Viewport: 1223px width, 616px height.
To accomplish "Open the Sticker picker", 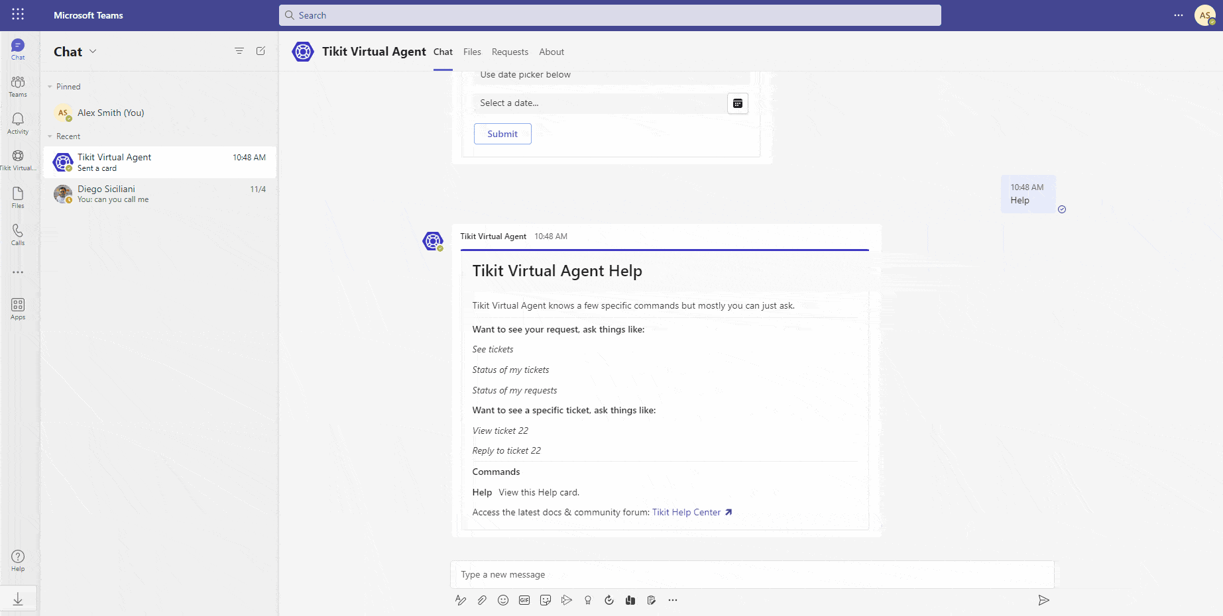I will 546,600.
